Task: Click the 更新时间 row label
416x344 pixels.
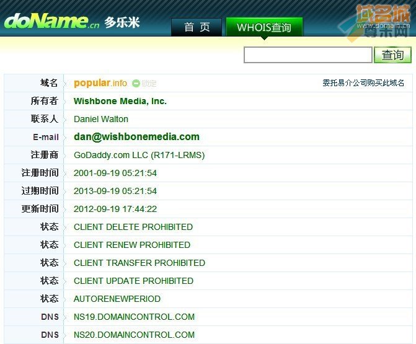Action: click(x=40, y=209)
